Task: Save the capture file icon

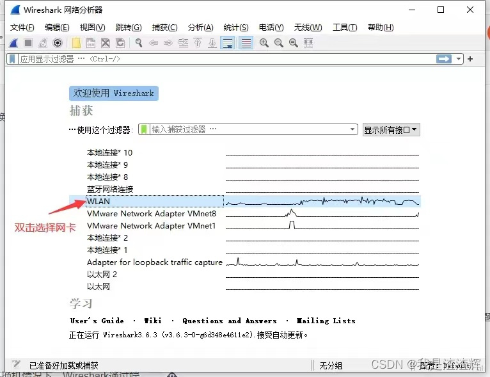Action: (91, 43)
